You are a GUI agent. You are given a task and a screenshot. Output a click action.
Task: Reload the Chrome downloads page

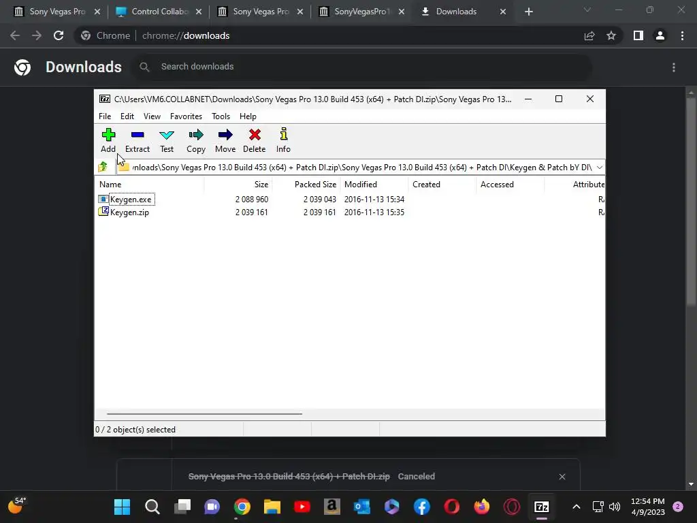pyautogui.click(x=59, y=35)
